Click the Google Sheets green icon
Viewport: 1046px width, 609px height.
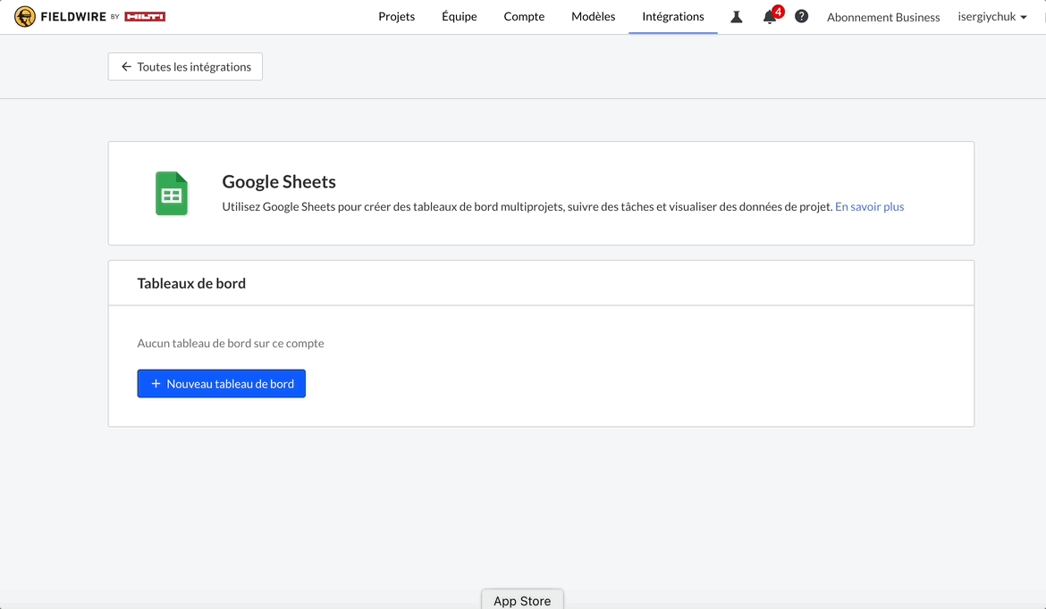(x=172, y=194)
